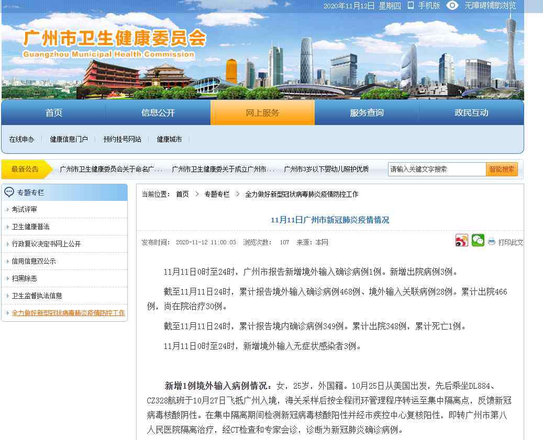Click the WeChat share icon
Screen dimensions: 543x440
click(x=478, y=241)
